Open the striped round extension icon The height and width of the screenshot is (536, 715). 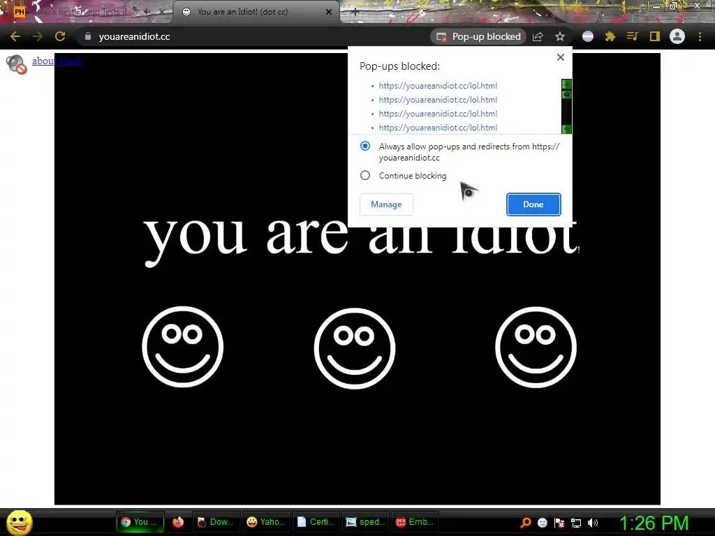coord(588,36)
